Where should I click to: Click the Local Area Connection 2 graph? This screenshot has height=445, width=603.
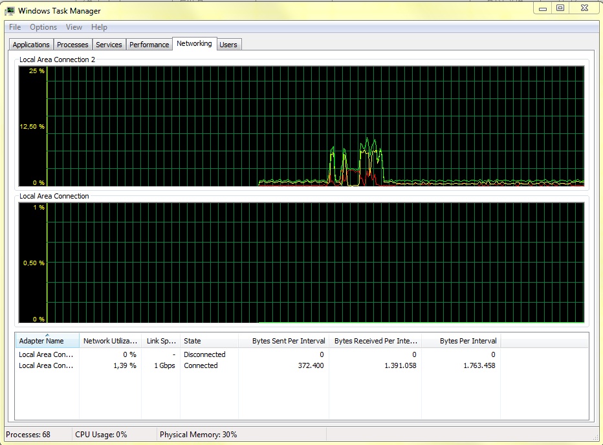pos(301,126)
